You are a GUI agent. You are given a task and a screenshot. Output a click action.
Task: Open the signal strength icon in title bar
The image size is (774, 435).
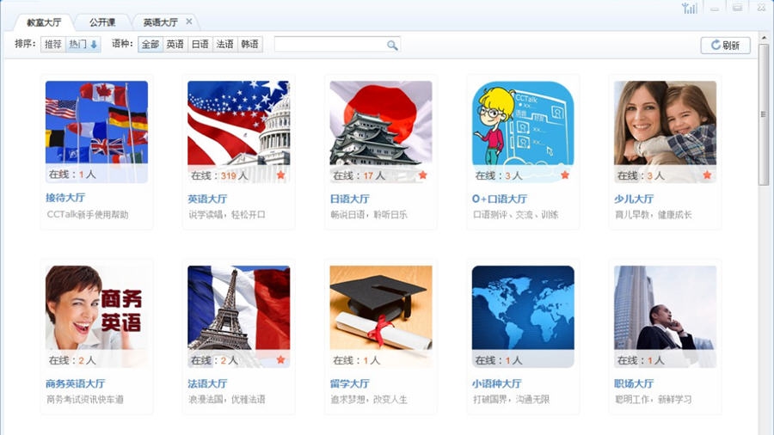coord(690,8)
